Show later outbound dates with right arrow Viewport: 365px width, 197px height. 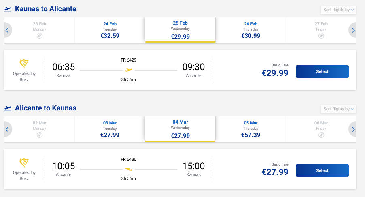[x=353, y=30]
